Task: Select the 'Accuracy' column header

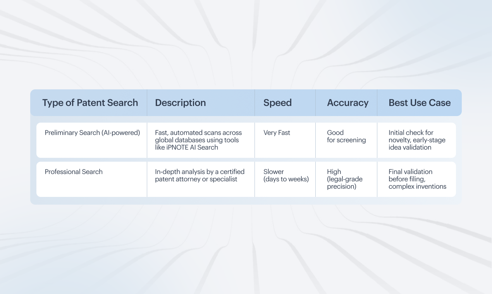Action: (x=347, y=103)
